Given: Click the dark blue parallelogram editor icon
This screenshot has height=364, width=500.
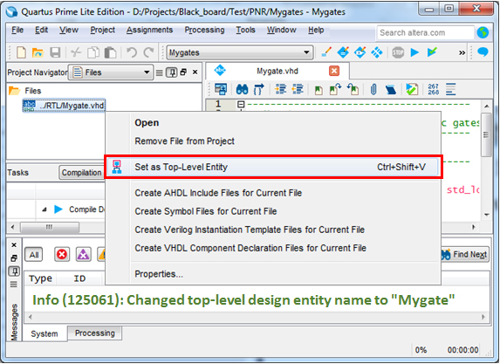Looking at the screenshot, I should click(x=391, y=90).
